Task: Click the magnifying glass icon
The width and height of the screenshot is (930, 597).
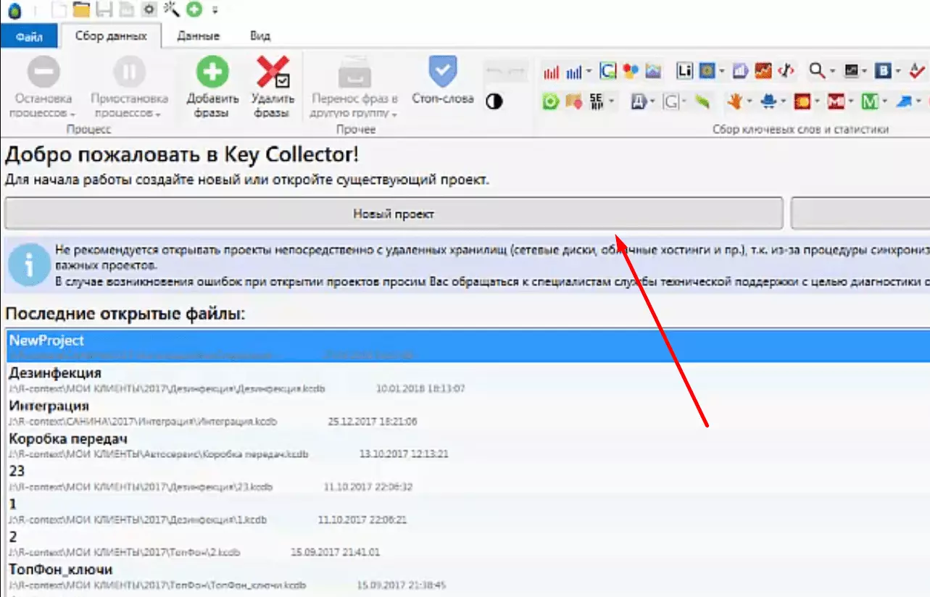Action: pyautogui.click(x=818, y=71)
